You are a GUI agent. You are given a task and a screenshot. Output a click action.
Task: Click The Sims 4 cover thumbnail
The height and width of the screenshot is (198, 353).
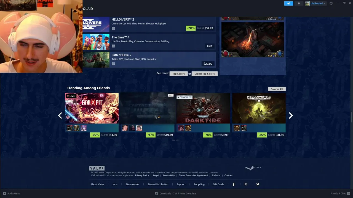point(96,42)
